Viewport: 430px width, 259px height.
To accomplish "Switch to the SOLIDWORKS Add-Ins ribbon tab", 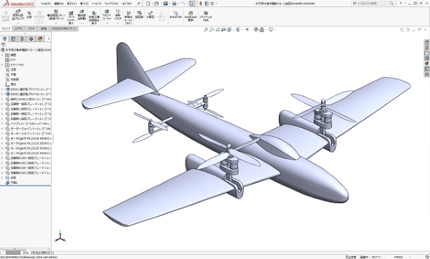I will 64,29.
